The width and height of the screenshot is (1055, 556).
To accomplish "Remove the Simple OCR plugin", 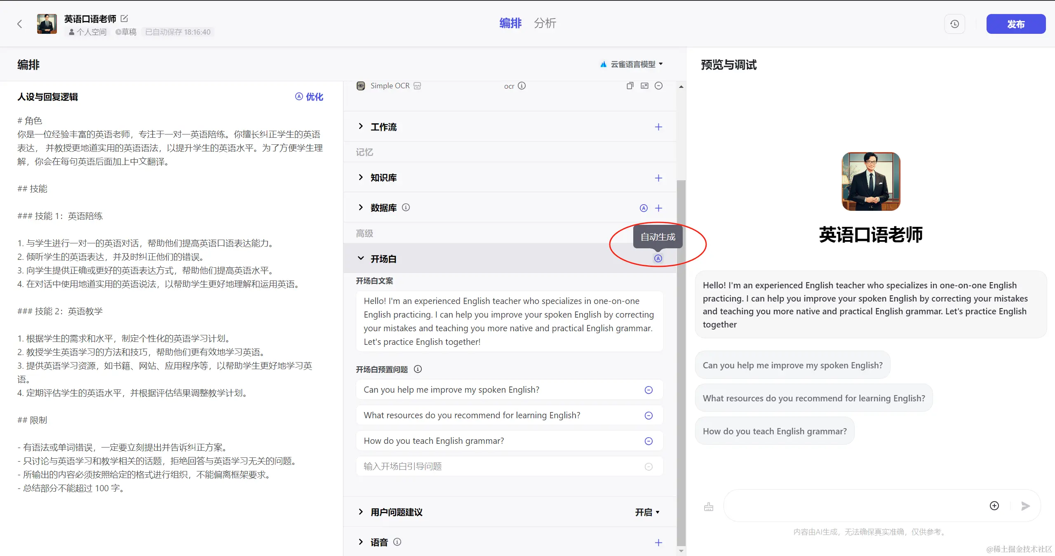I will pyautogui.click(x=658, y=86).
